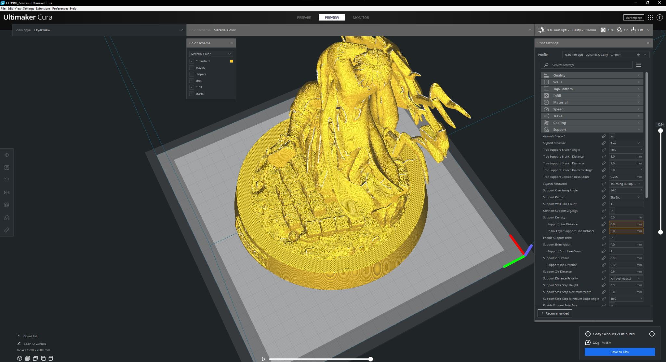The height and width of the screenshot is (362, 666).
Task: Click the simulation path slider handle
Action: click(370, 359)
